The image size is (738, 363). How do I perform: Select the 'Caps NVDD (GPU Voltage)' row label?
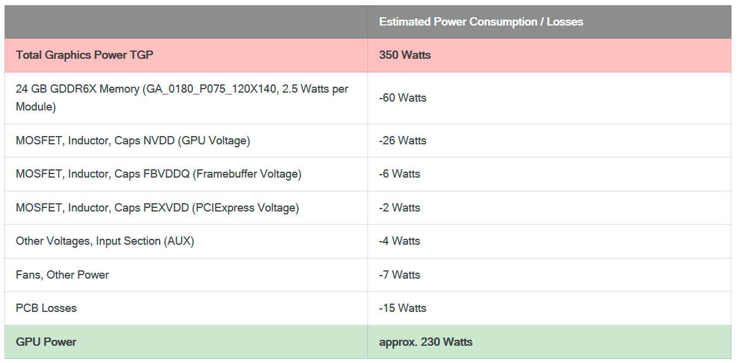pyautogui.click(x=133, y=141)
